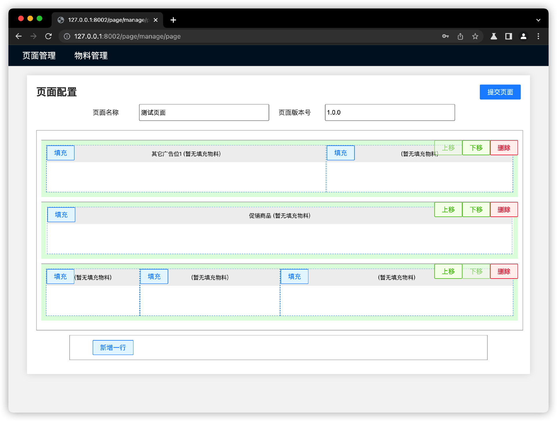The width and height of the screenshot is (557, 421).
Task: Click the browser reload icon
Action: 48,36
